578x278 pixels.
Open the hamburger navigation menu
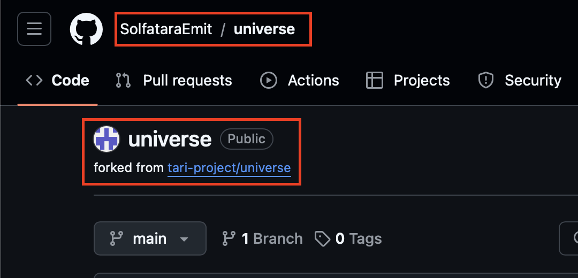[34, 29]
